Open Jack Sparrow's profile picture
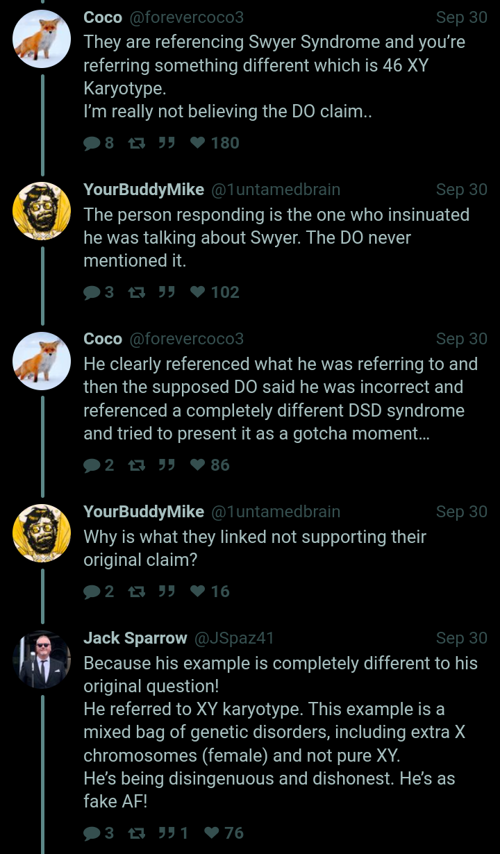This screenshot has width=500, height=854. click(x=42, y=659)
